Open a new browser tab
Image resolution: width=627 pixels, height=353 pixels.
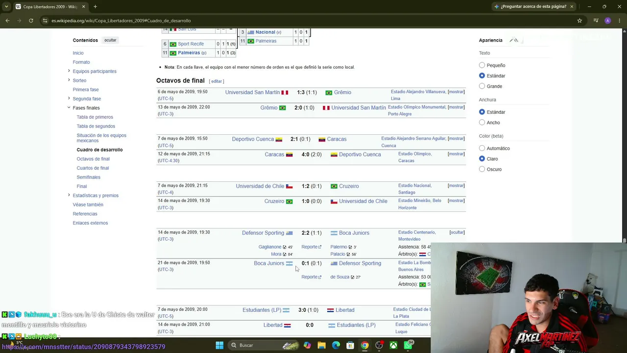pos(95,6)
